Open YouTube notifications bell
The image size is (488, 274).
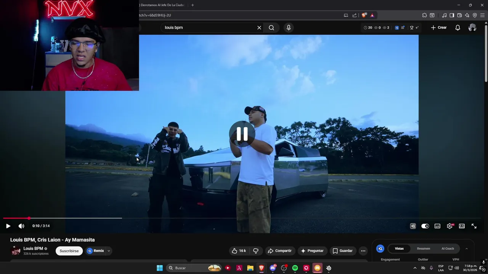coord(458,27)
